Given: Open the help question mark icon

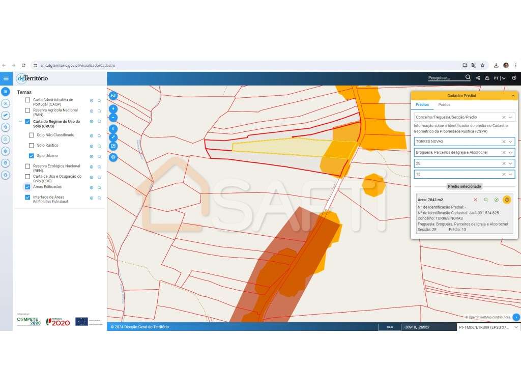Looking at the screenshot, I should 514,78.
